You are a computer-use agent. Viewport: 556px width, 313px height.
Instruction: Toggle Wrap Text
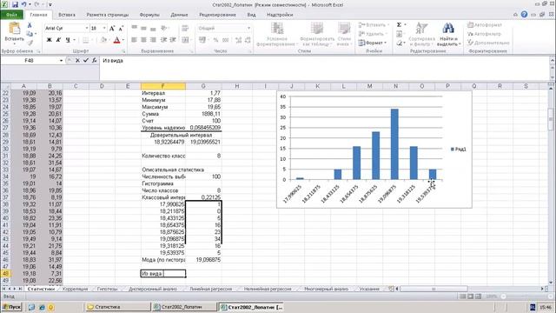(185, 28)
